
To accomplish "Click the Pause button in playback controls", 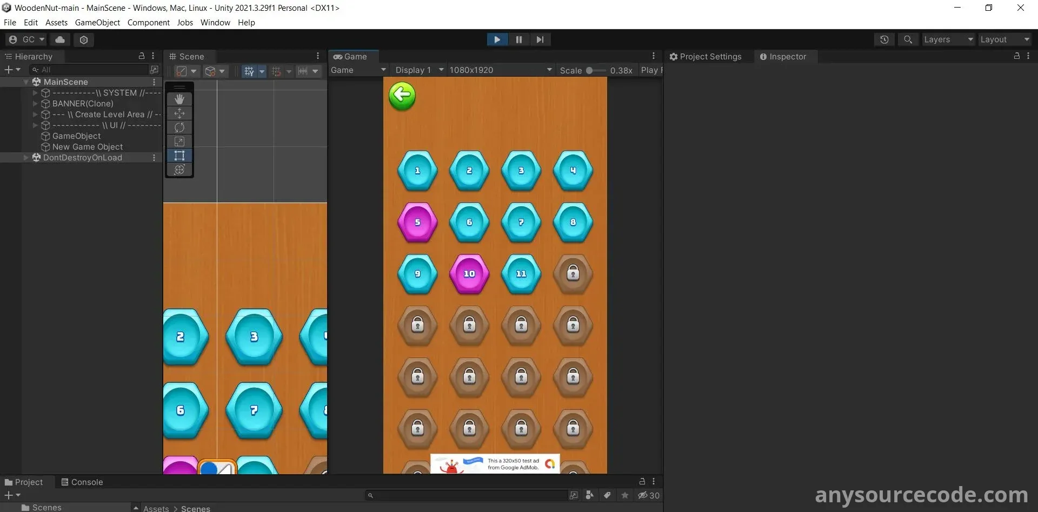I will click(x=518, y=39).
